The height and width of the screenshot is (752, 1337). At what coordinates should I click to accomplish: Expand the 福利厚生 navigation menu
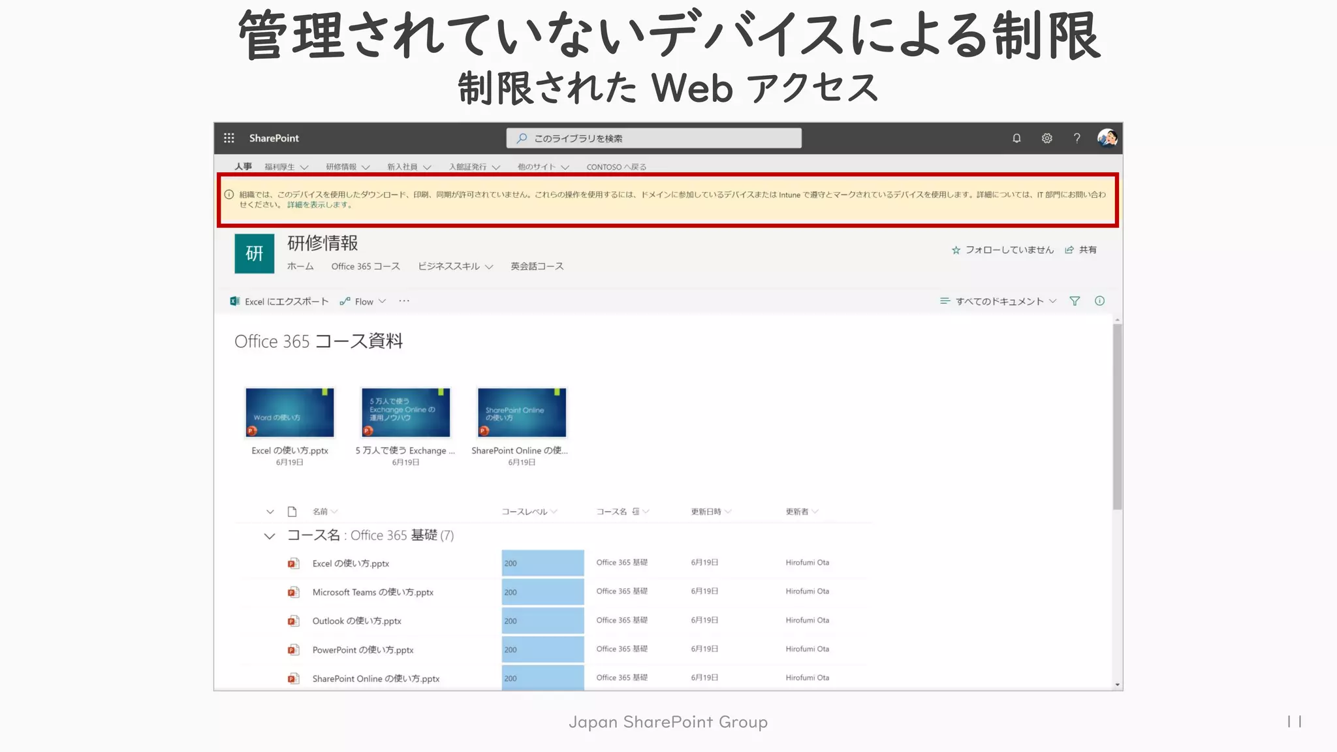(x=304, y=167)
